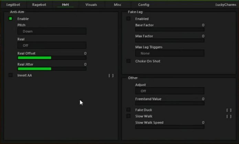The image size is (239, 144).
Task: Open the Ragebot tab
Action: coord(39,5)
